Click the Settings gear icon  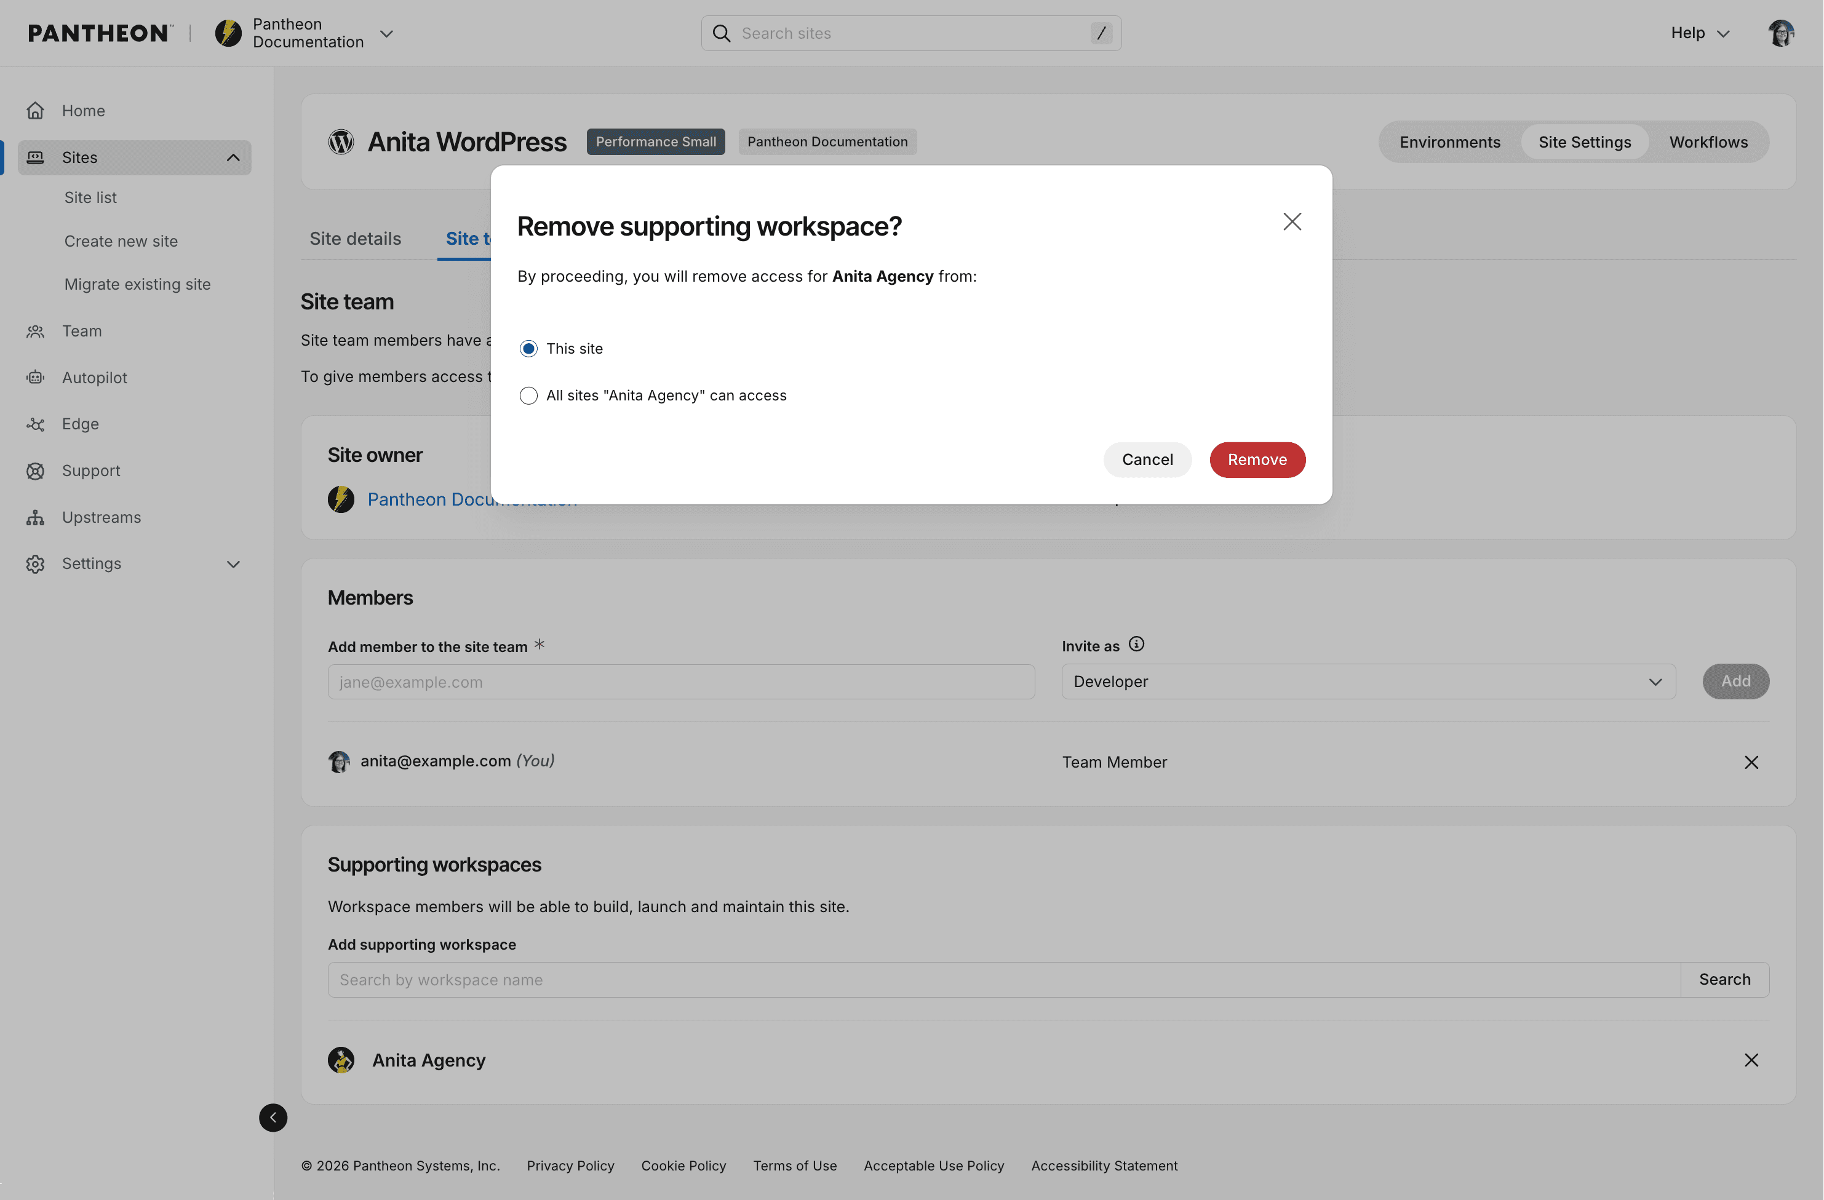[x=35, y=564]
